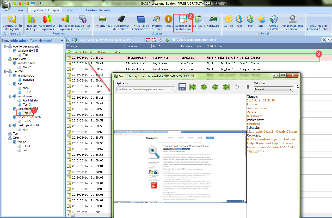Screen dimensions: 332x218
Task: Switch to the Reportes tab
Action: click(72, 10)
